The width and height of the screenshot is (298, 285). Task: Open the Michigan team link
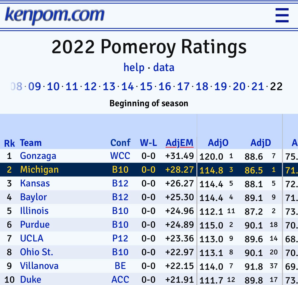(x=39, y=170)
